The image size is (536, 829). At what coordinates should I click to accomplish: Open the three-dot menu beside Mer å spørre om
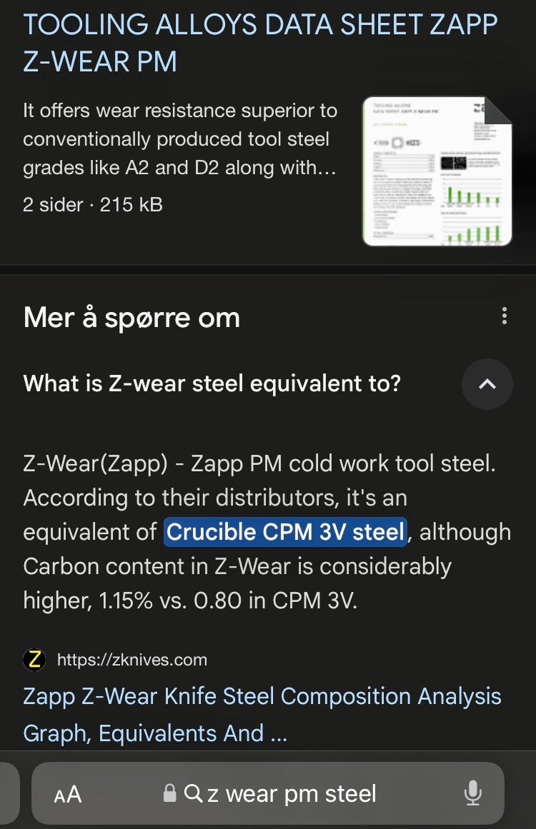tap(505, 316)
